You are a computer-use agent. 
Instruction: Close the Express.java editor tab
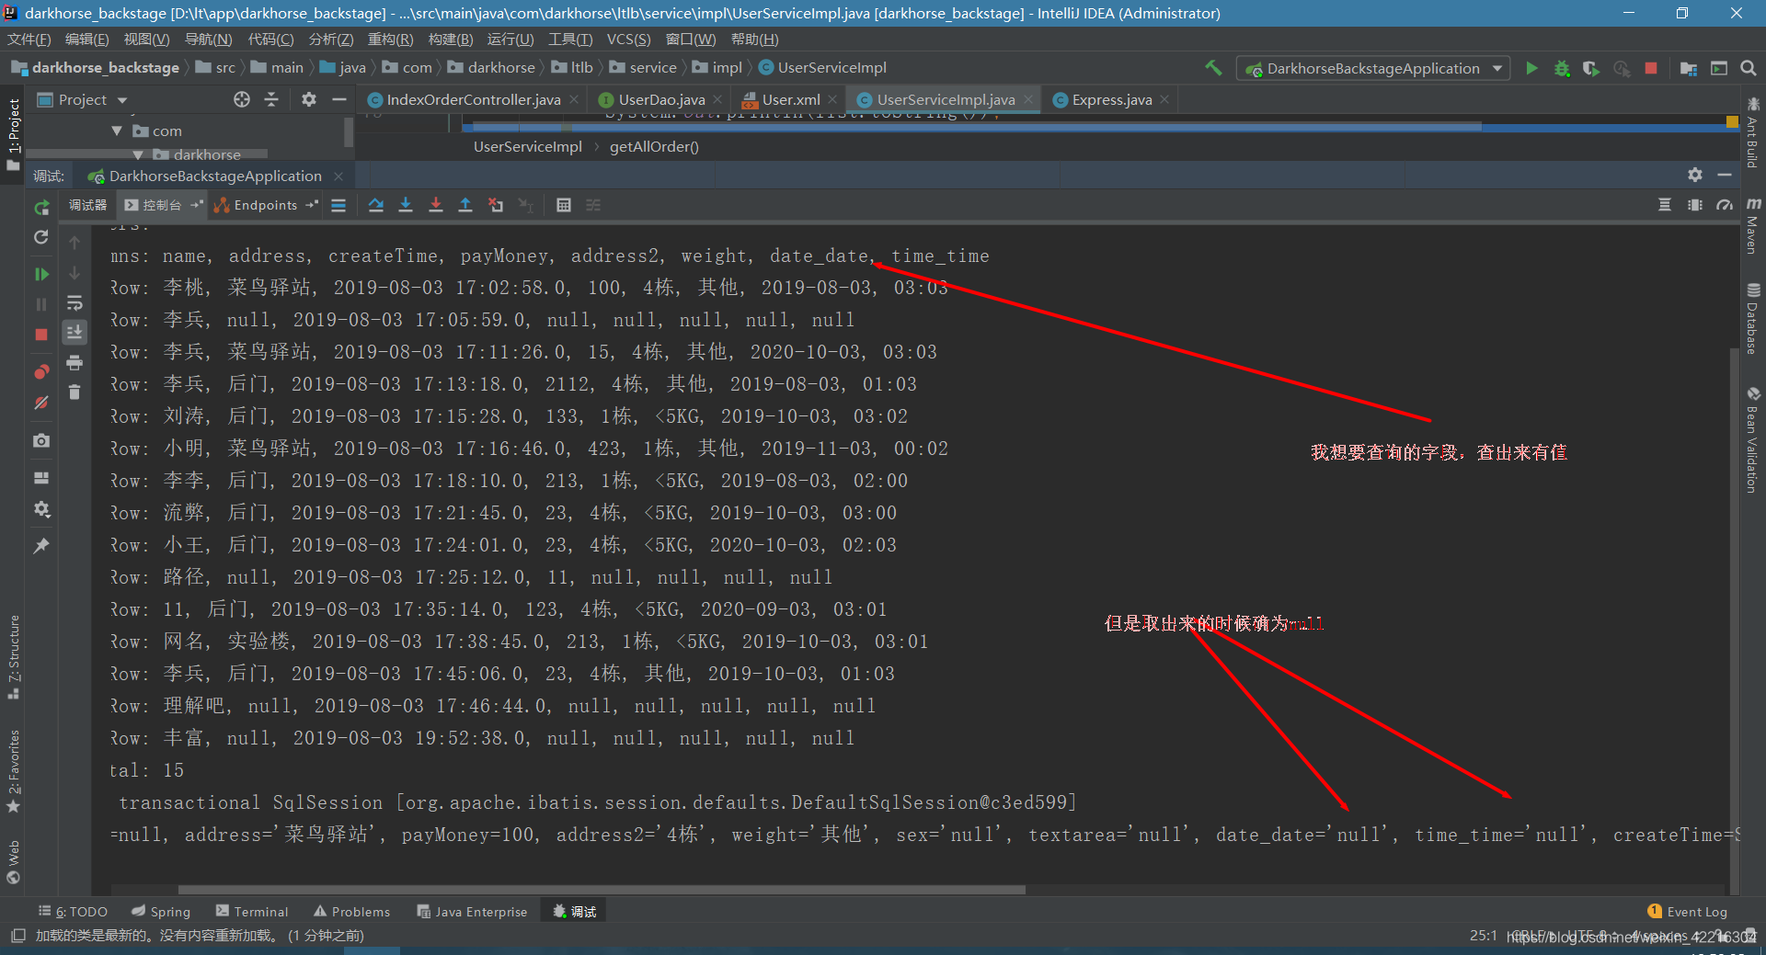[x=1164, y=99]
